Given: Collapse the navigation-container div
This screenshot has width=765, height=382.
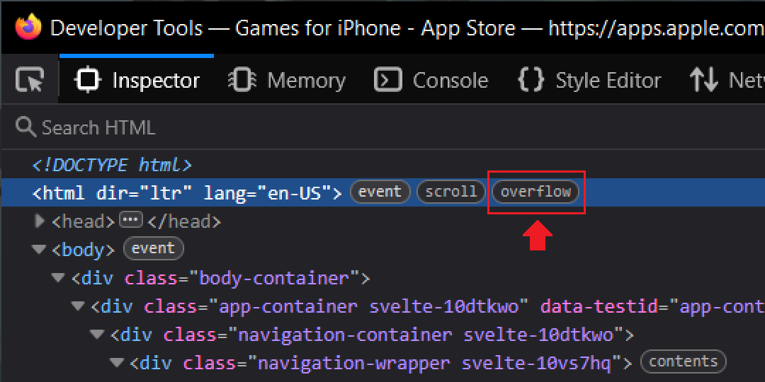Looking at the screenshot, I should tap(97, 334).
